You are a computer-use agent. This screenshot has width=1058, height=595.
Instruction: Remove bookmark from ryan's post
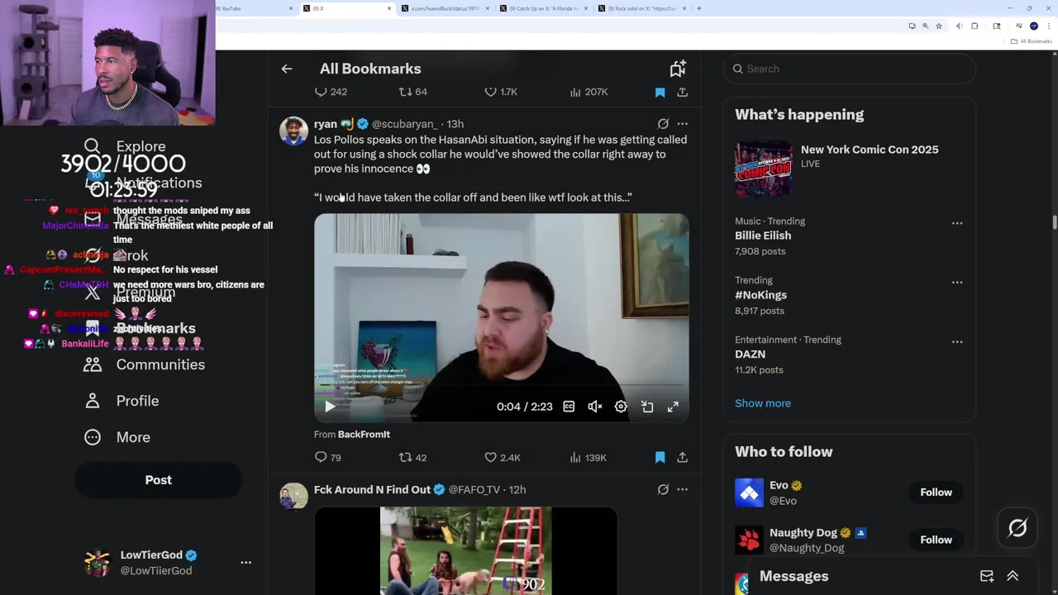click(x=660, y=457)
